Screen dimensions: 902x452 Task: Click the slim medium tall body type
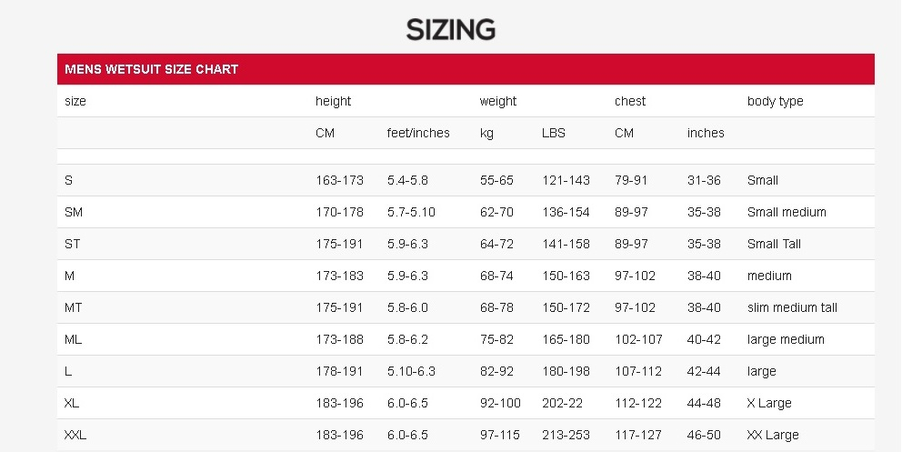[792, 307]
